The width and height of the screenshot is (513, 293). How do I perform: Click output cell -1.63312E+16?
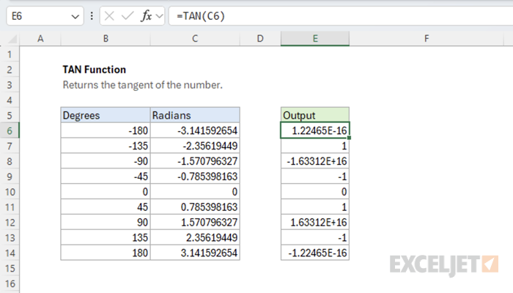click(314, 161)
